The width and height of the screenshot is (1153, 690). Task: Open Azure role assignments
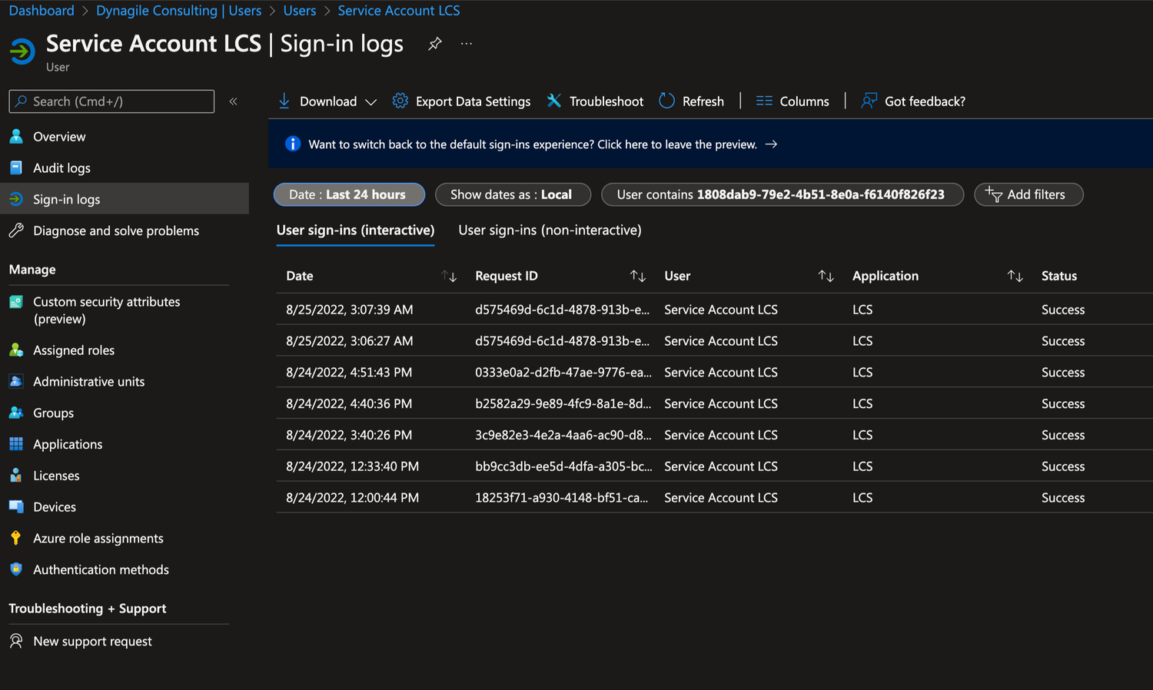coord(98,538)
